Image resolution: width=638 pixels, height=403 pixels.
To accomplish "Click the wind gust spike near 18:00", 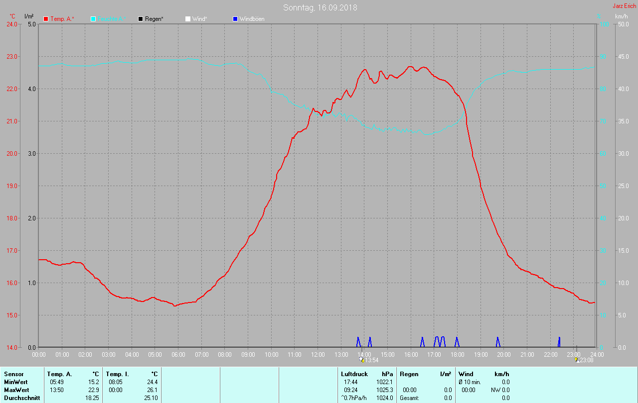I will pyautogui.click(x=457, y=342).
